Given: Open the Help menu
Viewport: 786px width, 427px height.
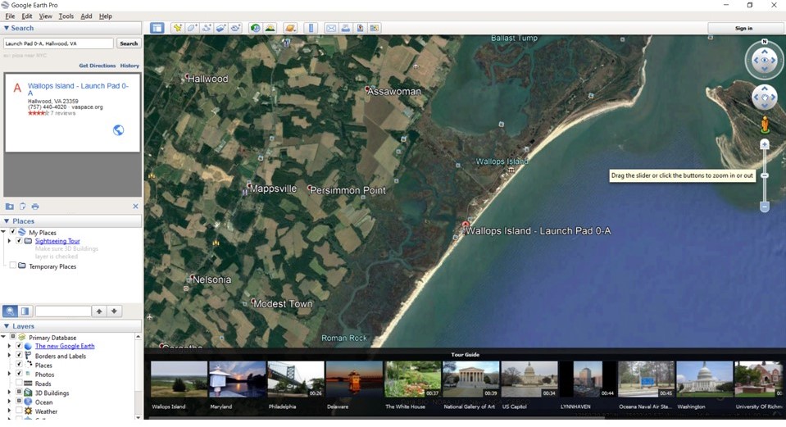Looking at the screenshot, I should [105, 16].
